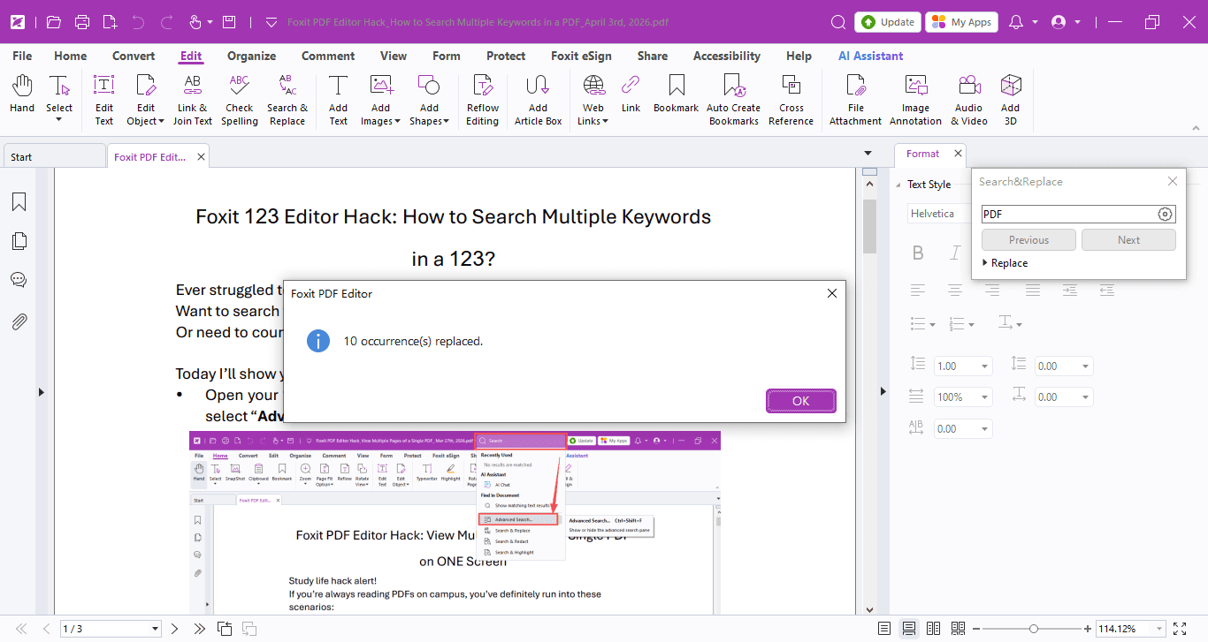Choose the Image Annotation tool
Viewport: 1208px width, 642px height.
pos(915,100)
